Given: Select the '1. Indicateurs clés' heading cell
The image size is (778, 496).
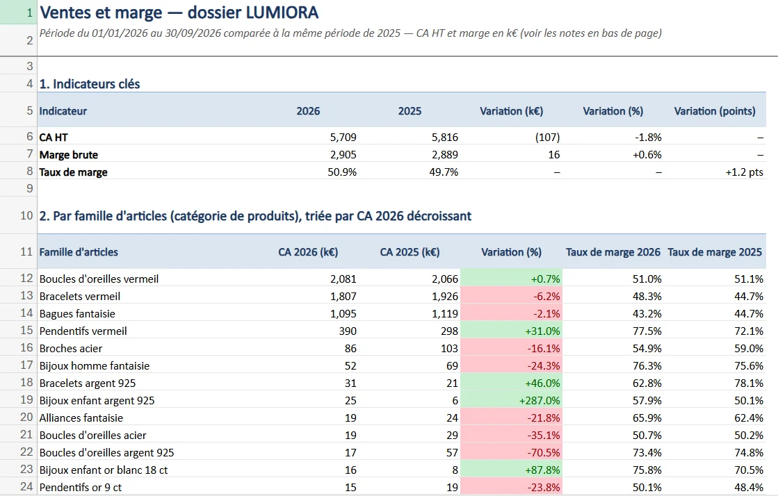Looking at the screenshot, I should (89, 84).
